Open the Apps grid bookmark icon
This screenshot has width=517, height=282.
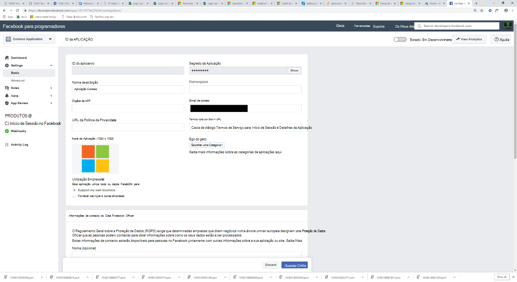coord(4,17)
